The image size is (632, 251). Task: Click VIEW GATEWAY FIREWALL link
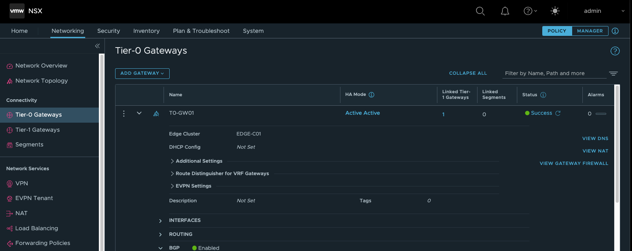tap(574, 163)
